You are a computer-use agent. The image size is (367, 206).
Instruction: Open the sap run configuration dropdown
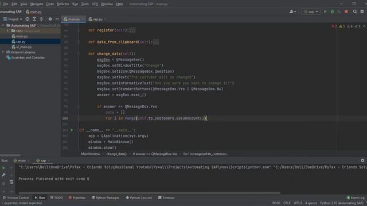(311, 11)
